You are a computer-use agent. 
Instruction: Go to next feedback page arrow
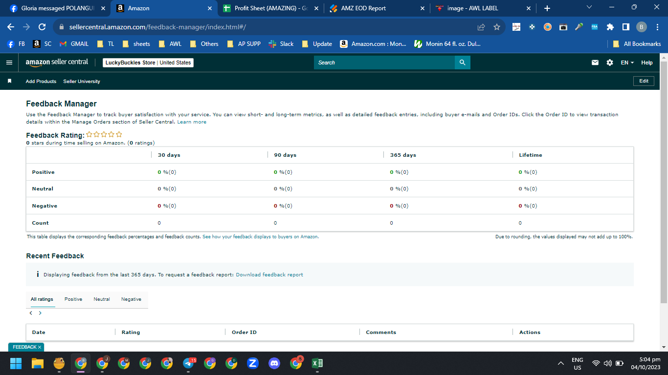pos(40,313)
